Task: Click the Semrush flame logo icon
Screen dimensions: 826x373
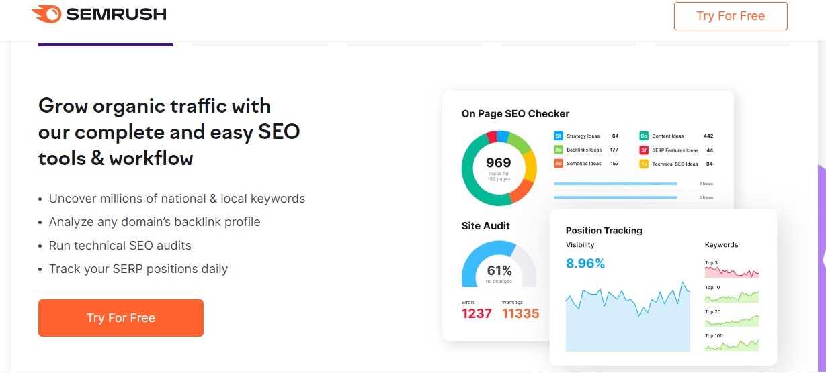Action: [46, 14]
